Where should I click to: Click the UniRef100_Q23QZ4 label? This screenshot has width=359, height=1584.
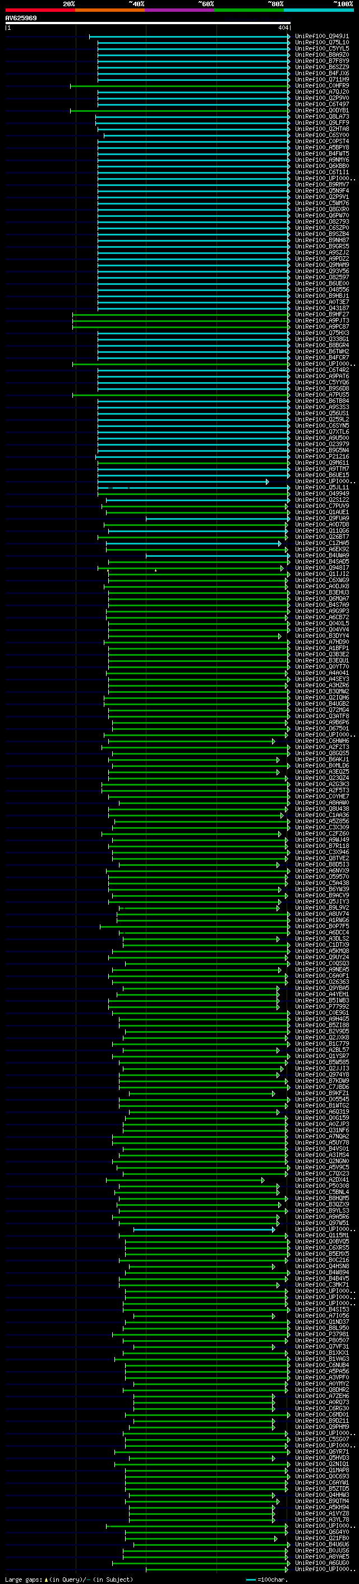click(x=321, y=778)
